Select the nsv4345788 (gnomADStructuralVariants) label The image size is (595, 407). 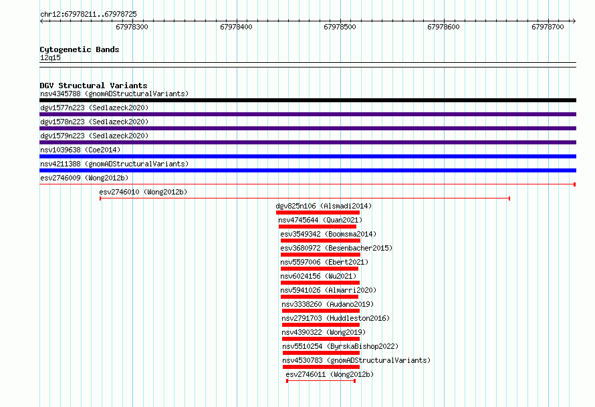[114, 94]
